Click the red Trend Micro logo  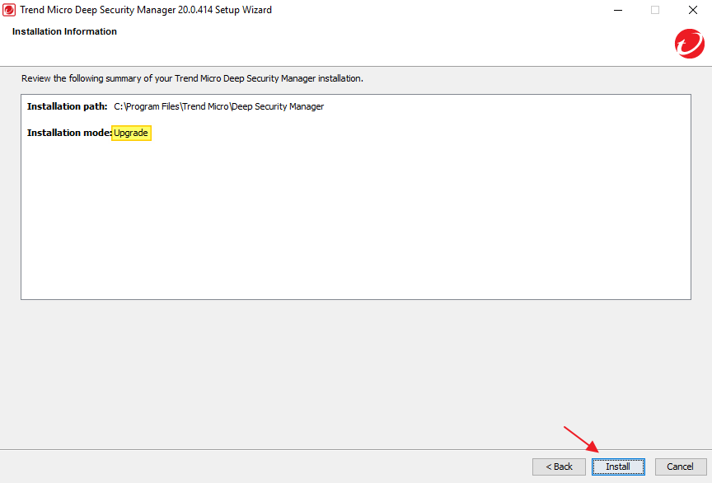688,44
